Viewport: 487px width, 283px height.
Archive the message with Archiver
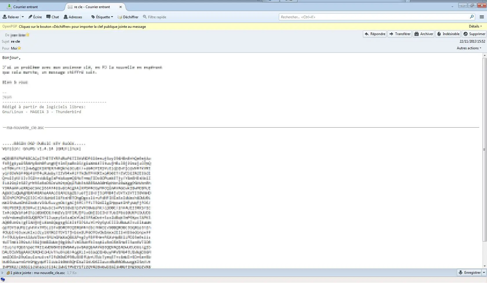point(424,34)
